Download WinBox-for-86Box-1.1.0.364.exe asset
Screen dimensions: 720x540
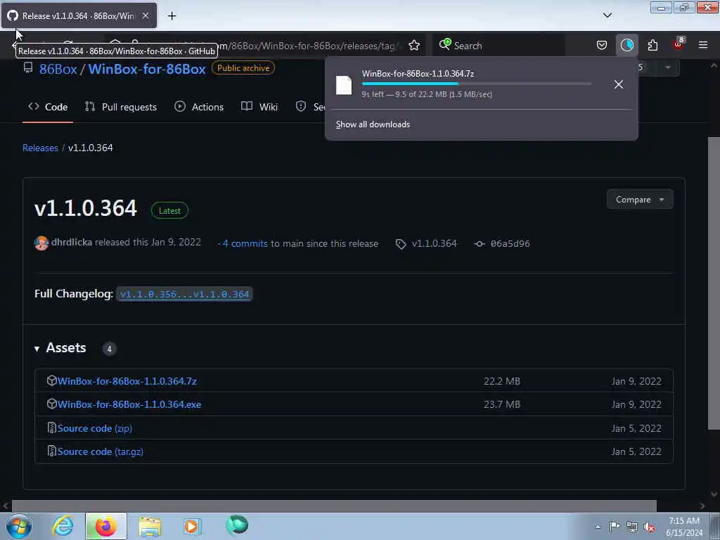[x=129, y=404]
